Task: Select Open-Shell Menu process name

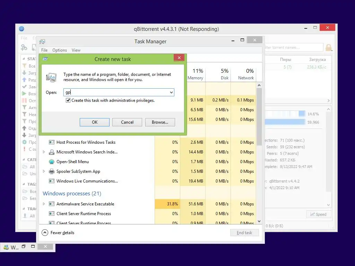Action: pyautogui.click(x=72, y=162)
